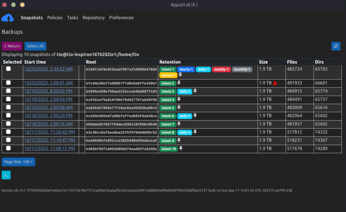Image resolution: width=346 pixels, height=212 pixels.
Task: Click the pin icon beside latest-9
Action: [179, 141]
